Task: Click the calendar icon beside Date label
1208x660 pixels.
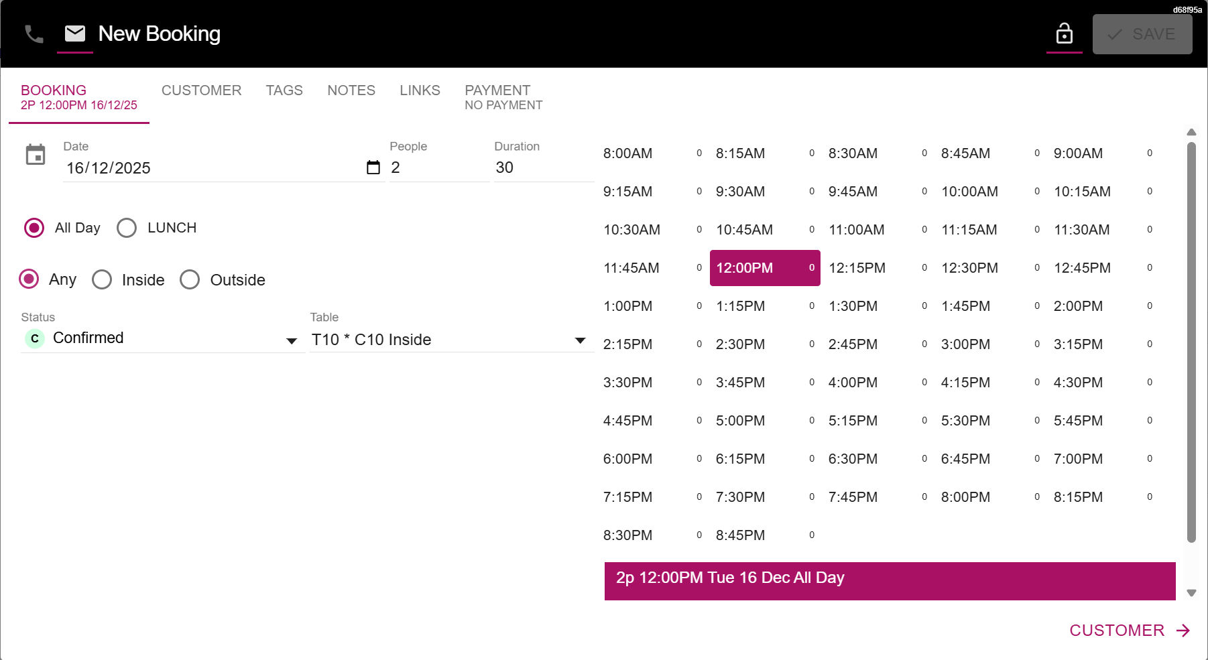Action: (x=36, y=155)
